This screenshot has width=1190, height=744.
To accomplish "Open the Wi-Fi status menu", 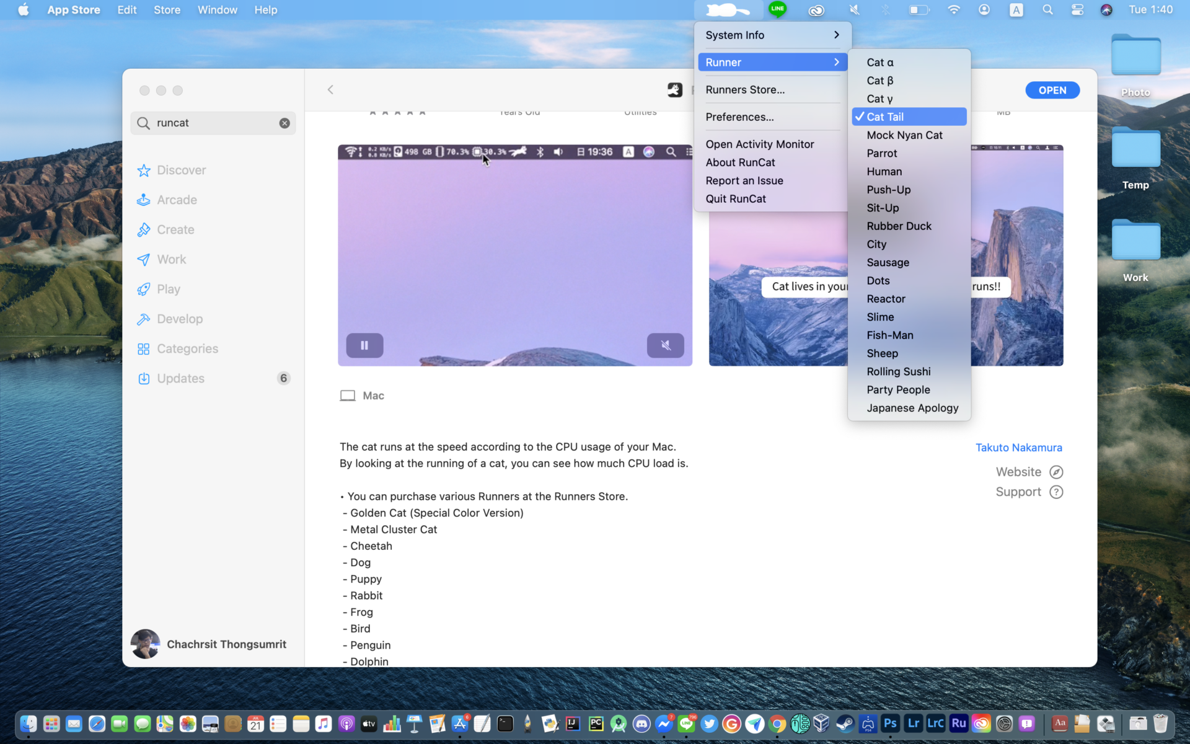I will tap(954, 10).
